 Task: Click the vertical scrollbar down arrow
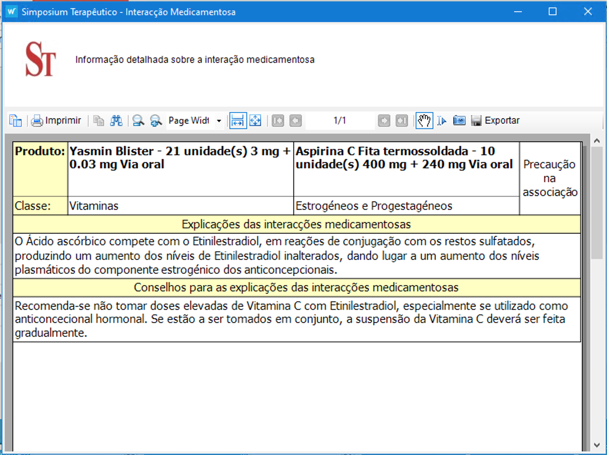[597, 445]
